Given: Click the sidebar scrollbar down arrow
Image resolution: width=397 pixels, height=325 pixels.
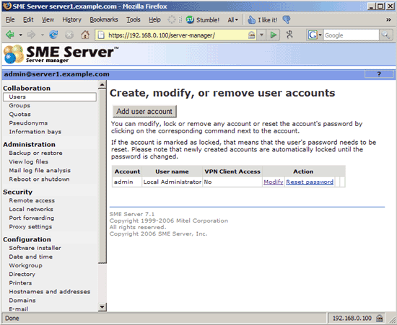Looking at the screenshot, I should point(102,307).
